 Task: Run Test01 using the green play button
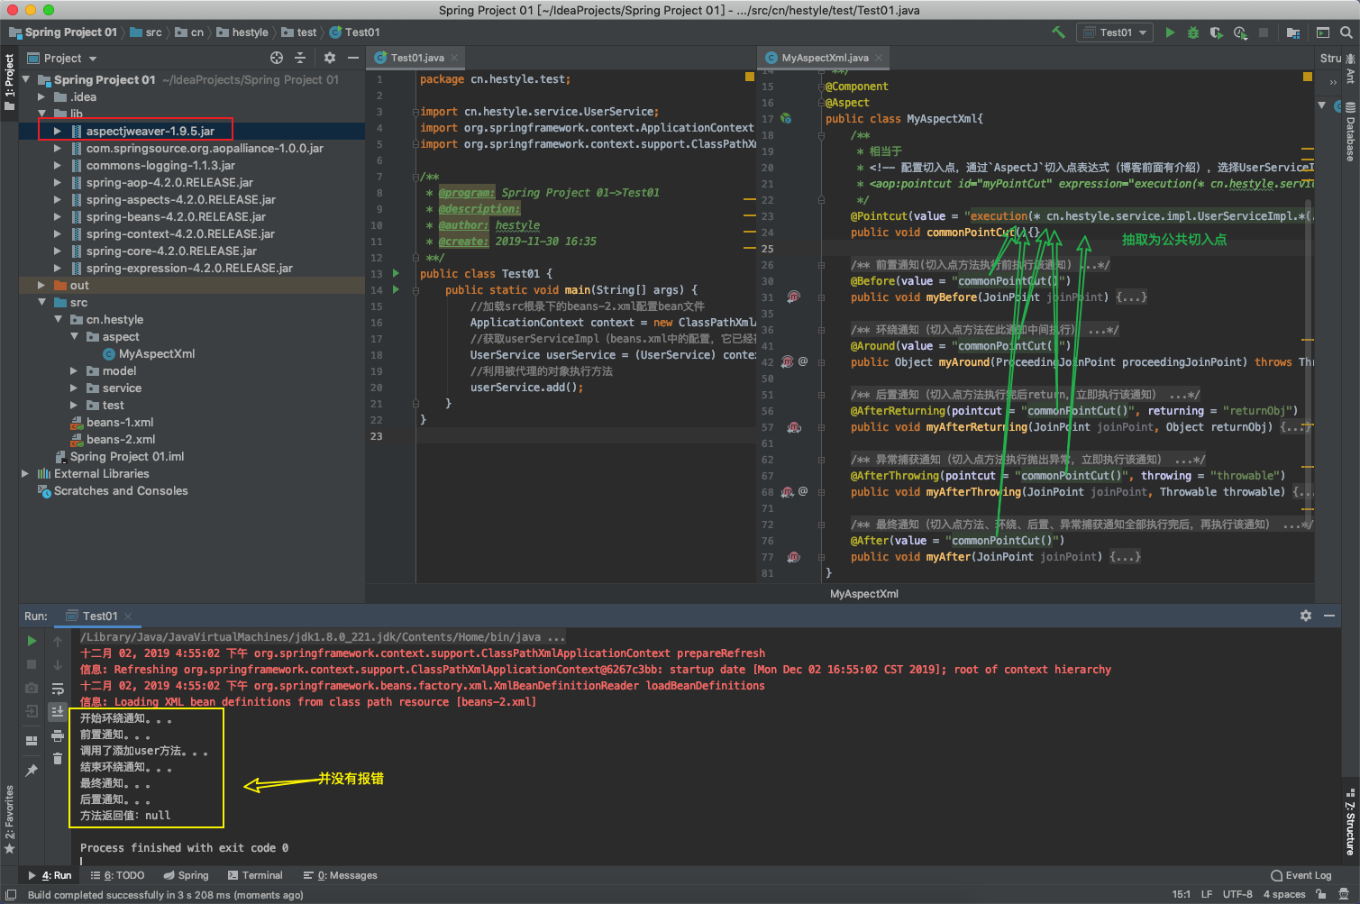pos(1170,32)
